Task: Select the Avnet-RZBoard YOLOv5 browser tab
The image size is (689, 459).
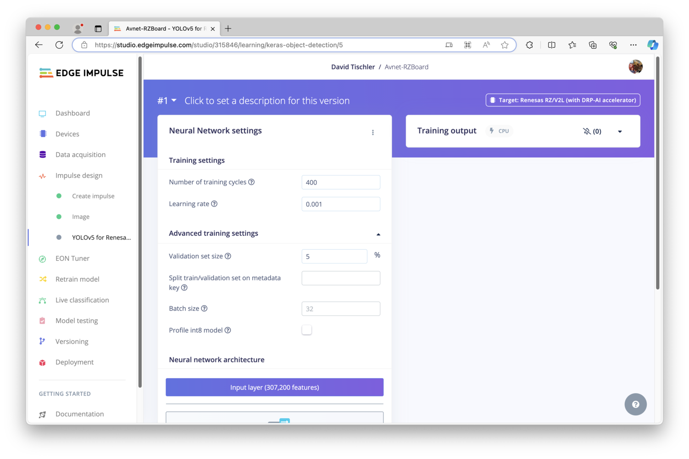Action: [164, 28]
